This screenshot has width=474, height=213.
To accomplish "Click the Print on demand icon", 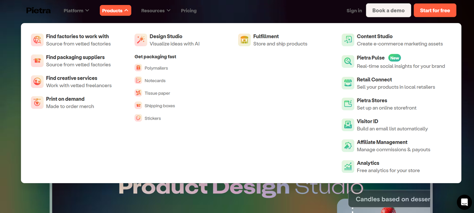I will pyautogui.click(x=37, y=103).
